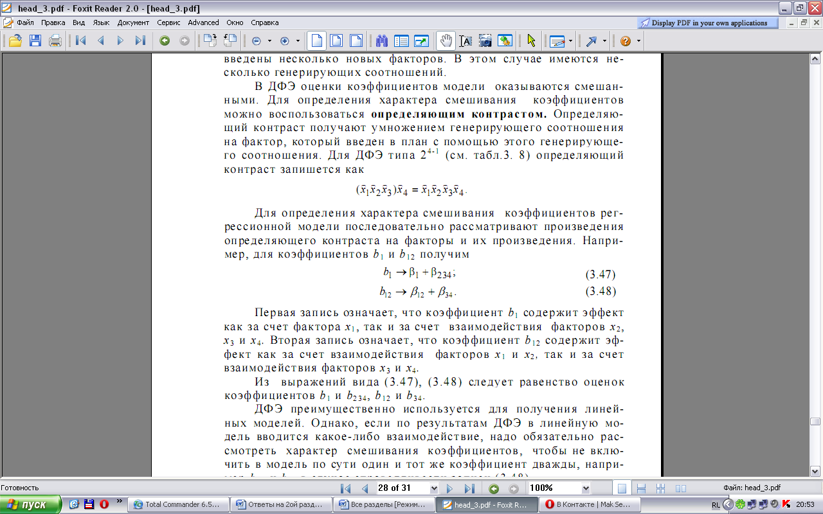Select Fit Page view icon
Screen dimensions: 823x514
tap(336, 41)
